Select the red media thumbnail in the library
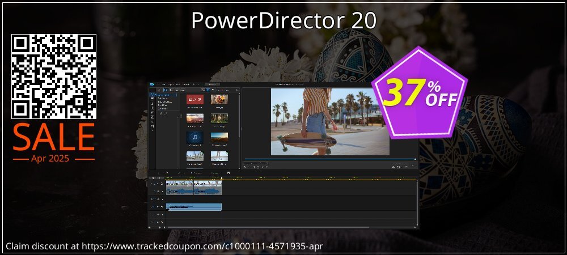Screen dimensions: 567x255 point(195,100)
